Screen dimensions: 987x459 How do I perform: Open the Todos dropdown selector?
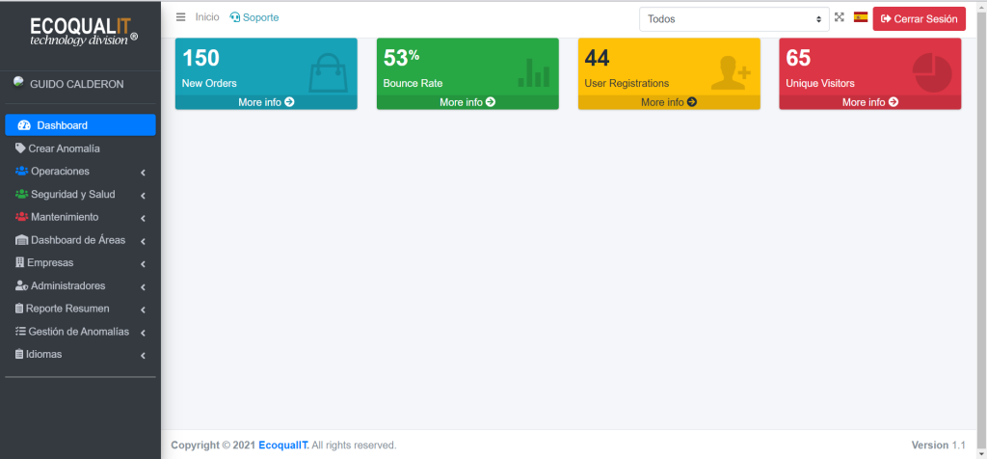734,19
